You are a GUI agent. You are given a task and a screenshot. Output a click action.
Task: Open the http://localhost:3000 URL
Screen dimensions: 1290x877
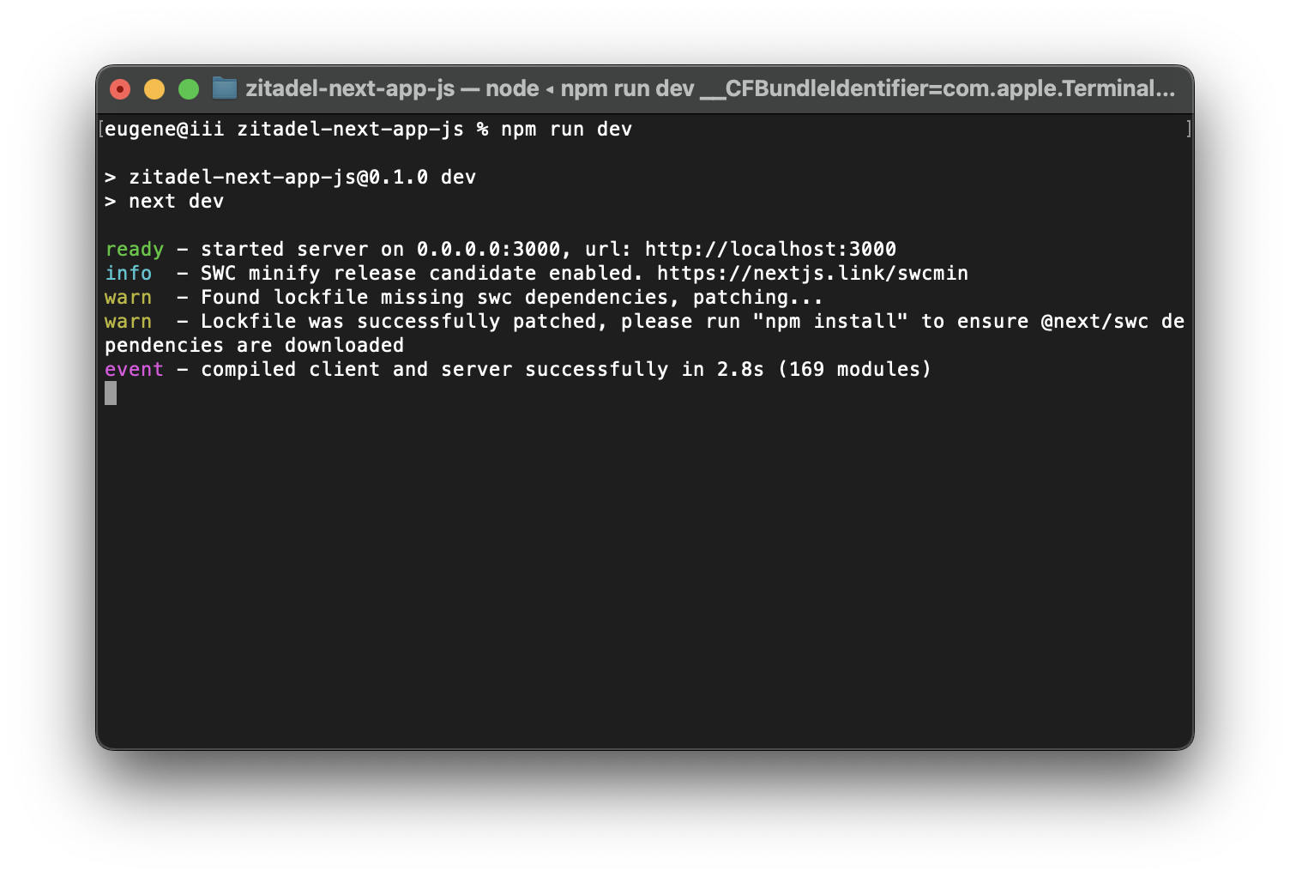point(770,250)
